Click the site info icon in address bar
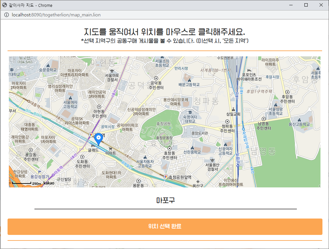This screenshot has width=329, height=249. 7,15
